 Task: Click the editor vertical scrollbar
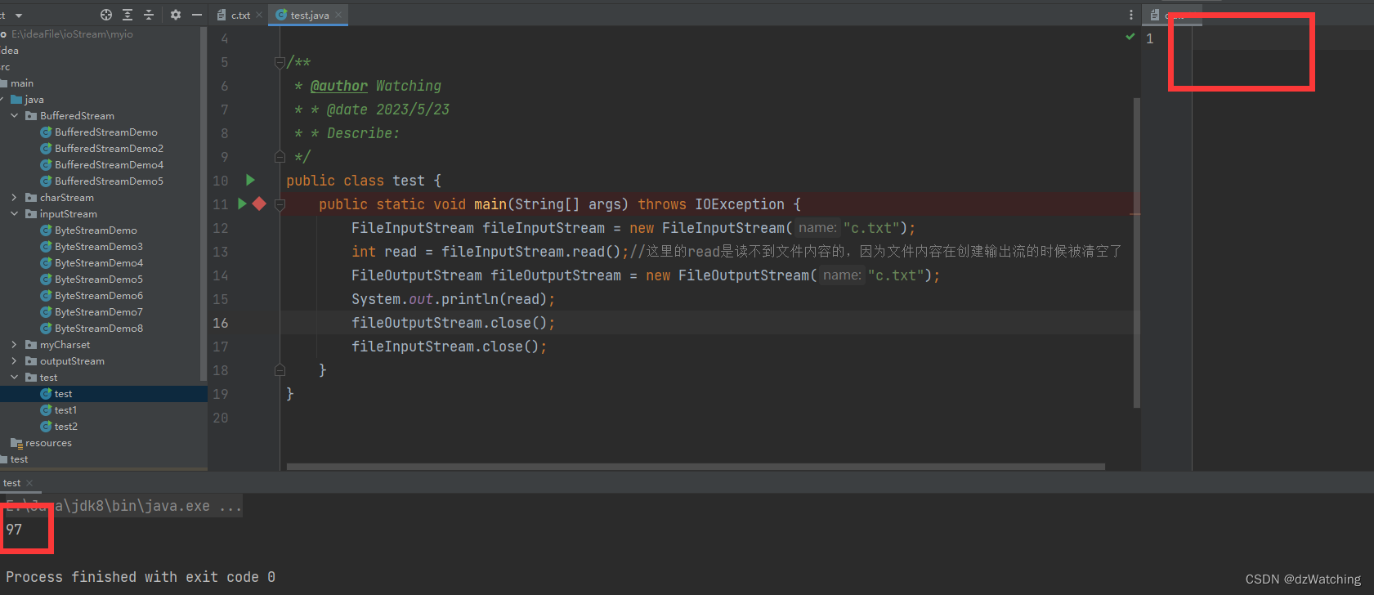point(1137,253)
